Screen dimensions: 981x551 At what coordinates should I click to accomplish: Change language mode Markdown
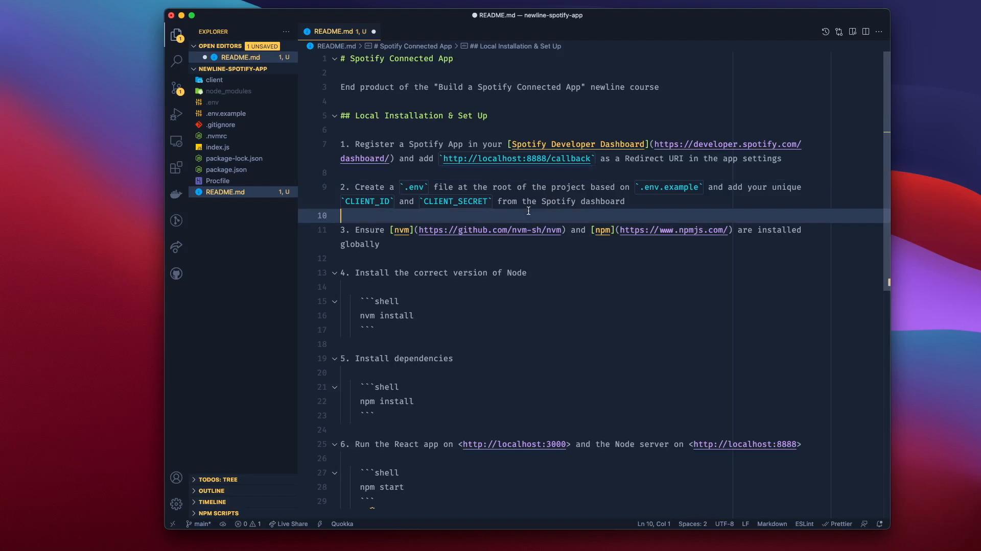772,524
